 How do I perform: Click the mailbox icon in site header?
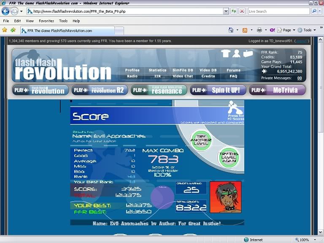[248, 53]
